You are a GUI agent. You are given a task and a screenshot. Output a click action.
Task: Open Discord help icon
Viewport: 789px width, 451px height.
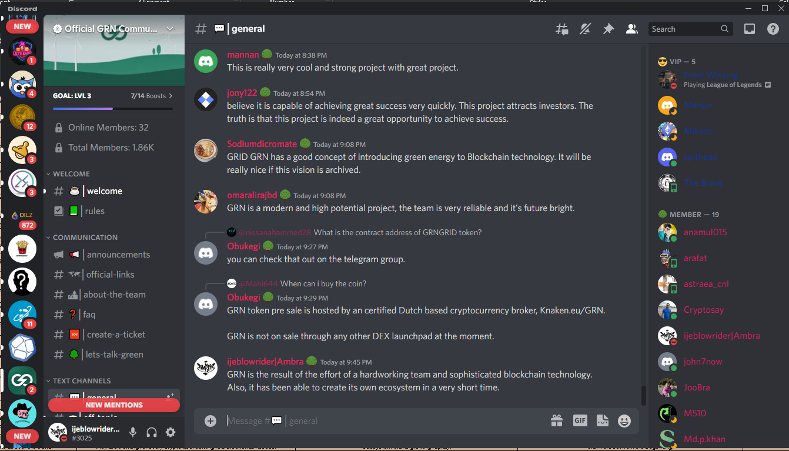pos(773,29)
